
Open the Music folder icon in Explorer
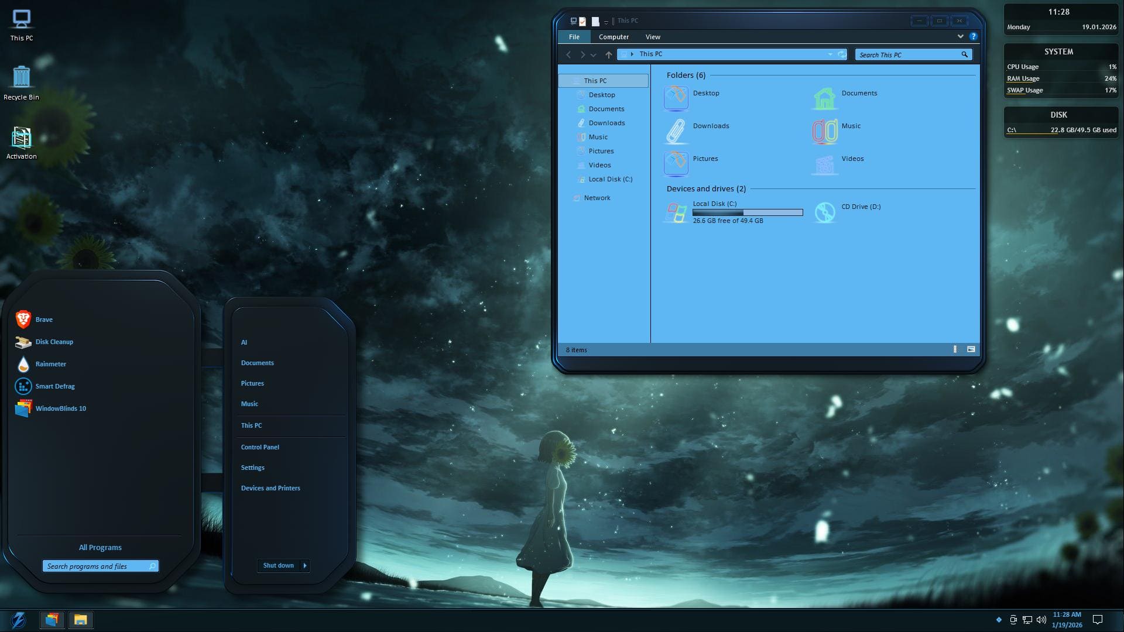click(824, 130)
